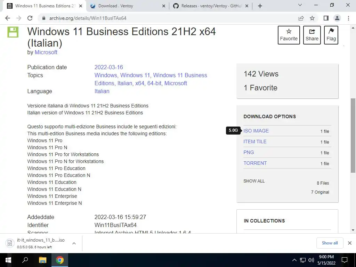This screenshot has width=356, height=267.
Task: Open publication date 2022-03-16 link
Action: point(108,67)
